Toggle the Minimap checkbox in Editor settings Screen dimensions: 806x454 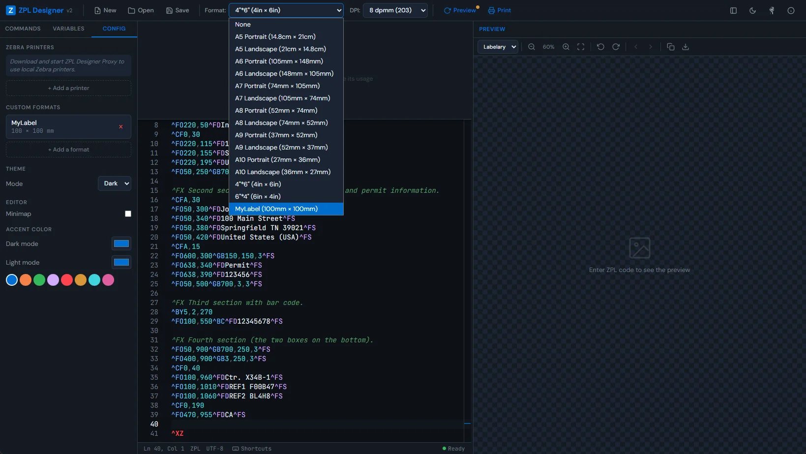coord(128,213)
